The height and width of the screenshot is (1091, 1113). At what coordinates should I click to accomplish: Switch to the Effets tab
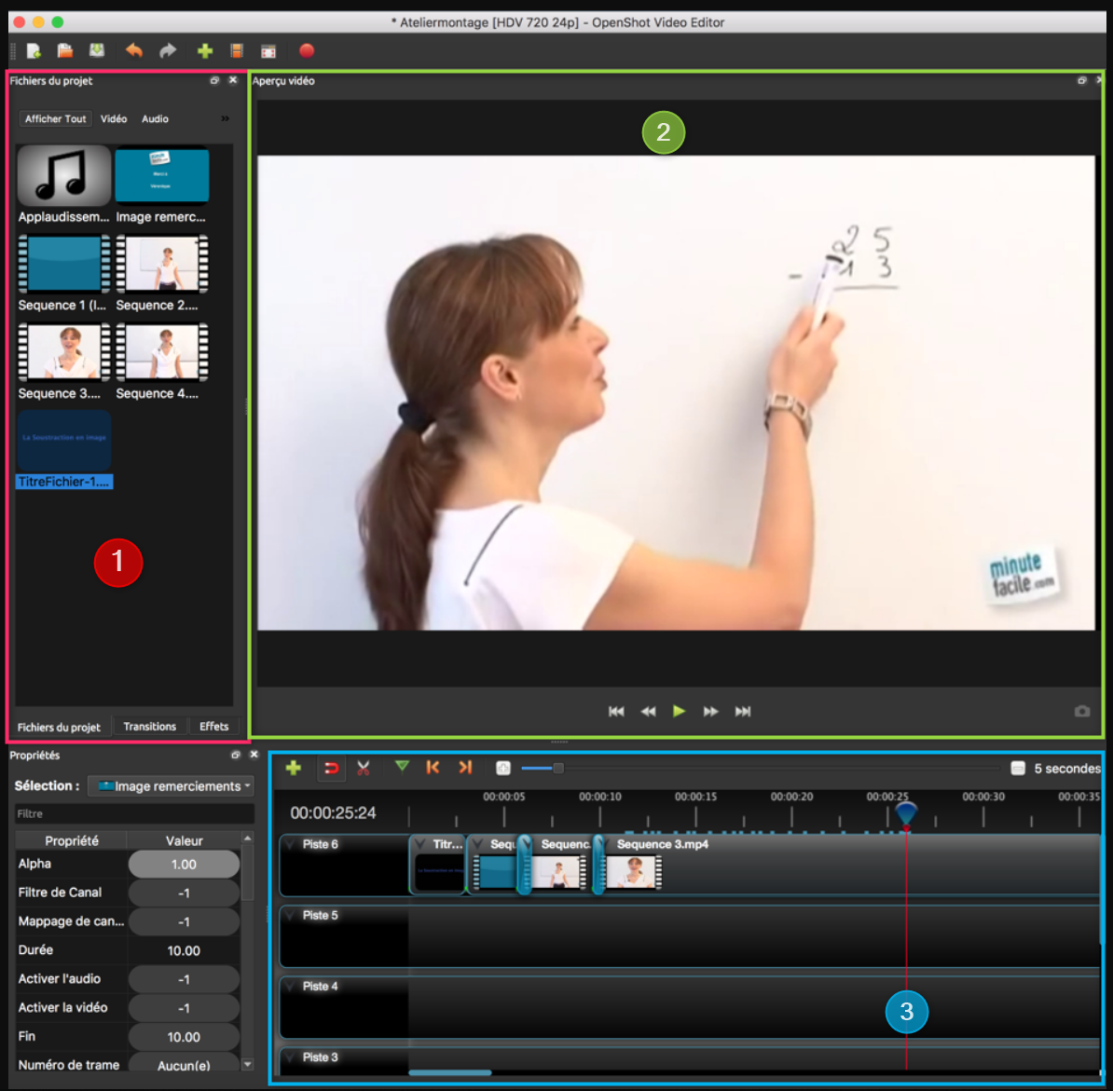[213, 727]
